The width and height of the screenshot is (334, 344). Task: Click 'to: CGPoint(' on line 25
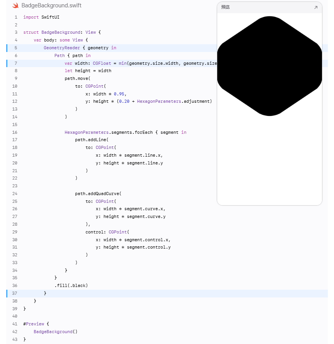101,201
